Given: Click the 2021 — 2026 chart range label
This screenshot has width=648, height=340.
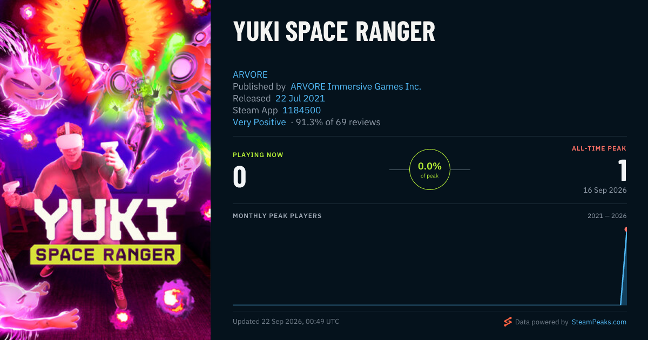Looking at the screenshot, I should point(607,216).
